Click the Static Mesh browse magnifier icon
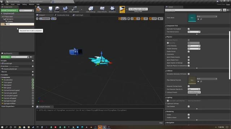This screenshot has width=231, height=129. pos(201,19)
